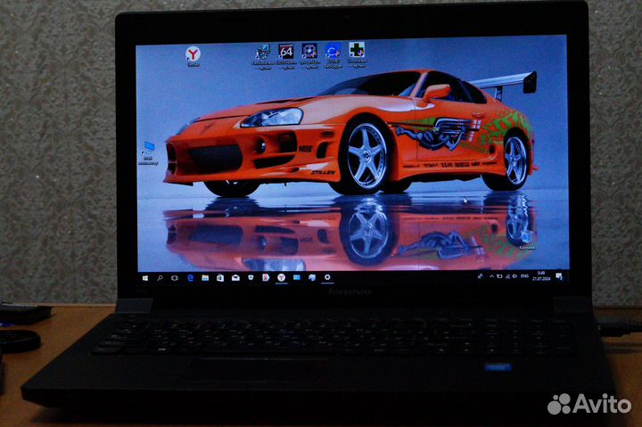Open the Mail app on the taskbar
This screenshot has height=427, width=642.
click(x=235, y=278)
